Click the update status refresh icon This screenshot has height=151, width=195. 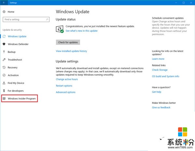pos(60,29)
